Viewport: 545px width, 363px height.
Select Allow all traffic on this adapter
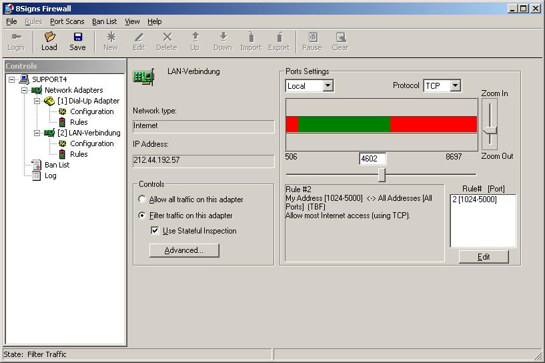pyautogui.click(x=142, y=200)
